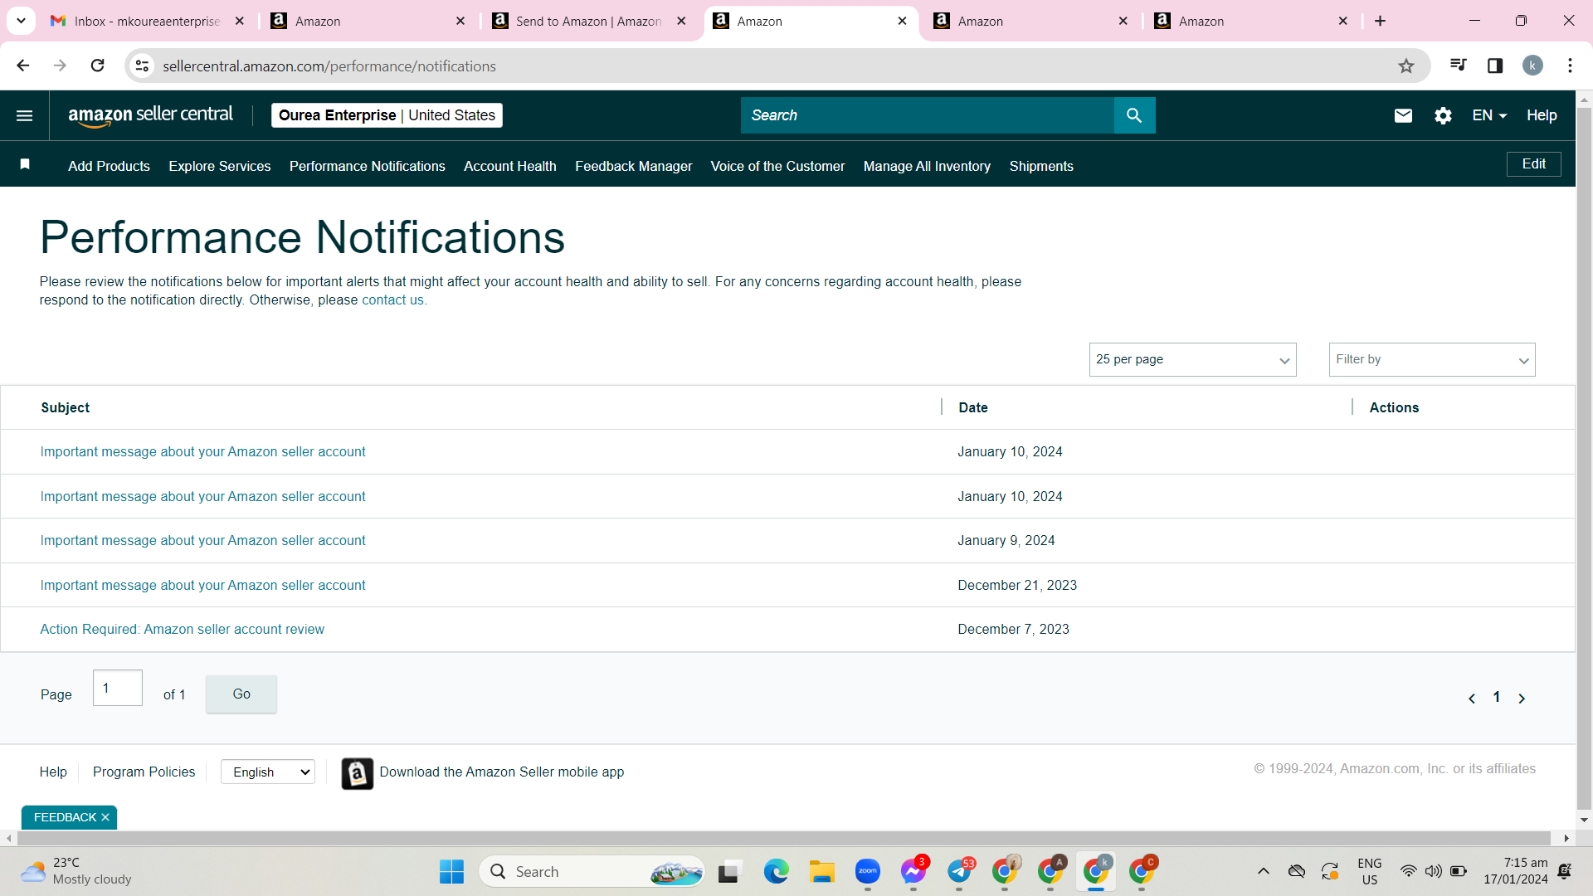Viewport: 1593px width, 896px height.
Task: Launch Microsoft Edge from the taskbar
Action: click(776, 871)
